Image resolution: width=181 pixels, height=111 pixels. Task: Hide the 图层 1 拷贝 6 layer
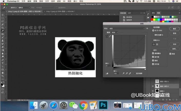click(x=153, y=86)
